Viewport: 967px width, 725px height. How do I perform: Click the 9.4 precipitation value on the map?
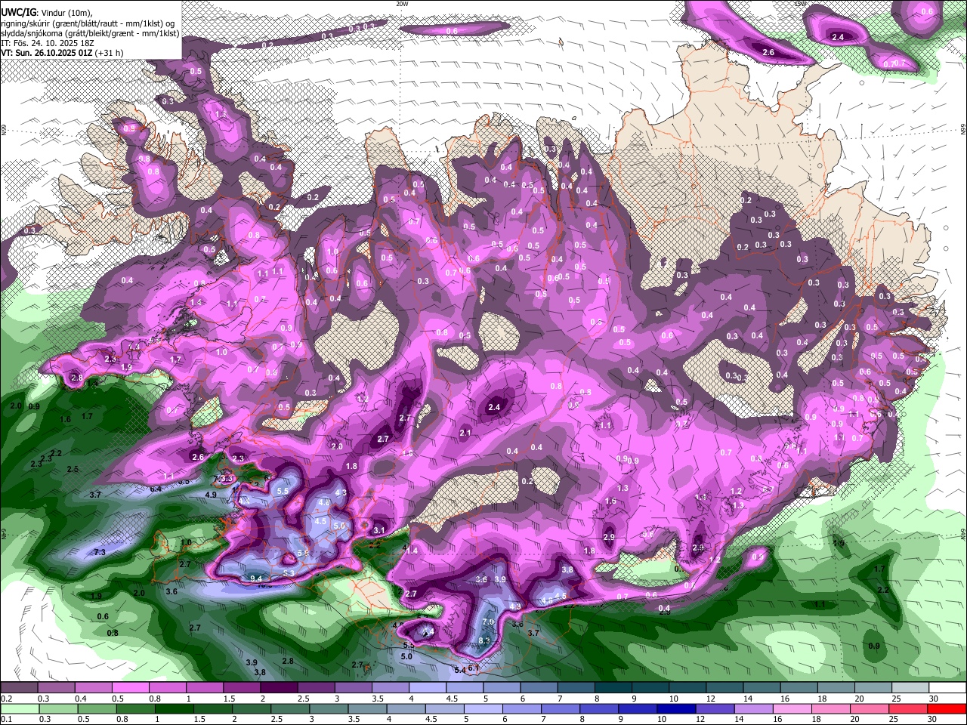[x=256, y=578]
